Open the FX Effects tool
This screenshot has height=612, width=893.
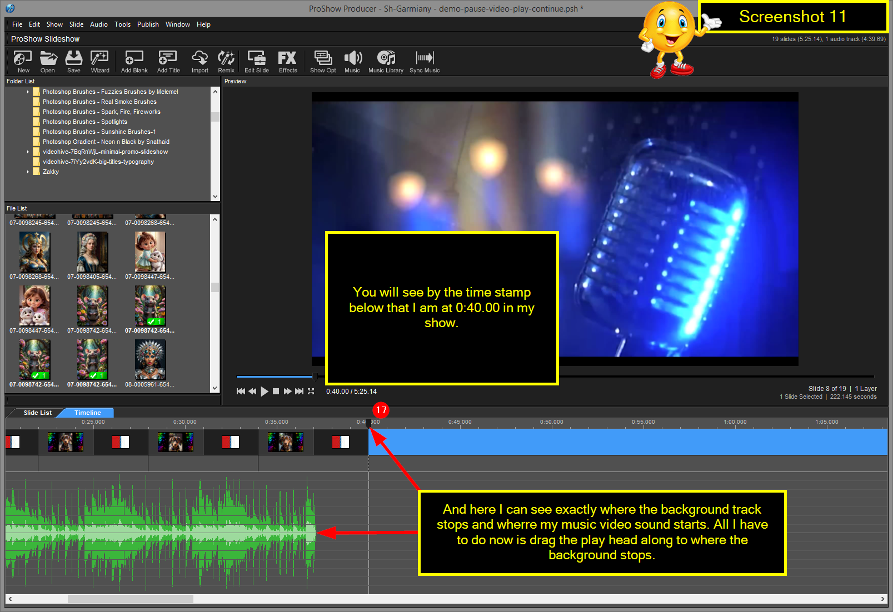(288, 62)
